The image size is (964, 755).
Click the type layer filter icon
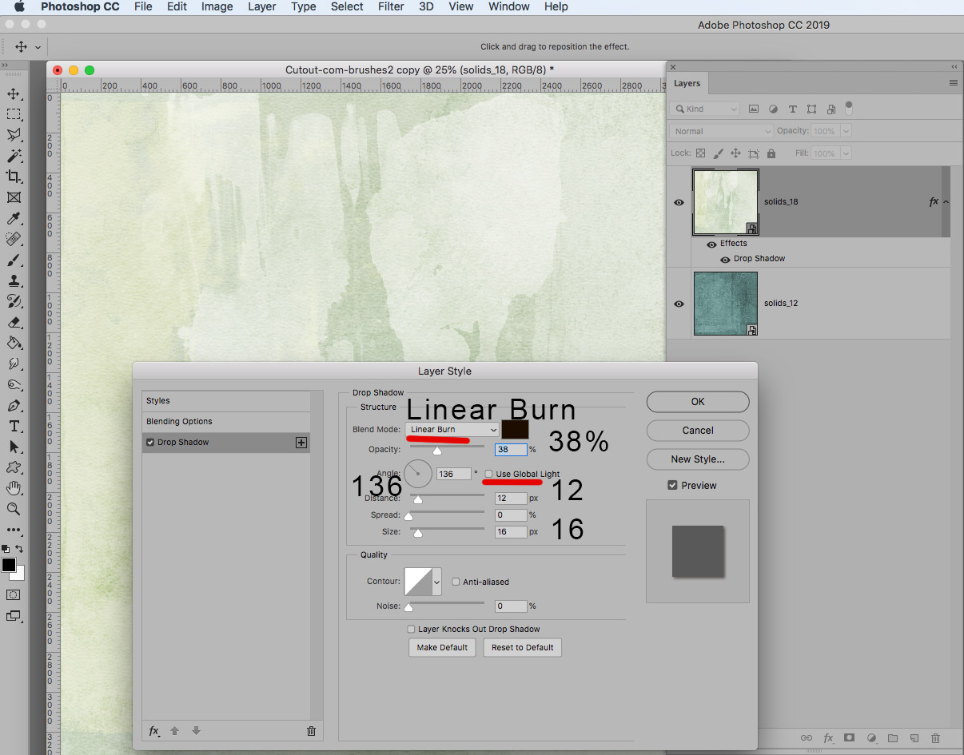[x=793, y=109]
